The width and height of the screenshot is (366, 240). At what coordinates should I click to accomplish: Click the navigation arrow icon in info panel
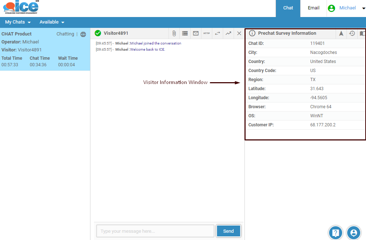click(341, 33)
